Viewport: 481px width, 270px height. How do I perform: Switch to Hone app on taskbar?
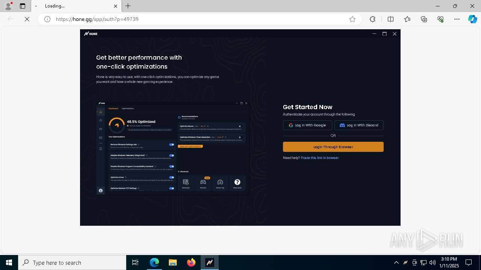tap(210, 262)
